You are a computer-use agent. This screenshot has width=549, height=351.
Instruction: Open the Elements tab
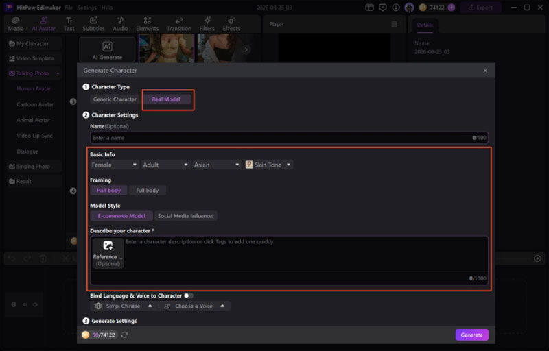[147, 24]
